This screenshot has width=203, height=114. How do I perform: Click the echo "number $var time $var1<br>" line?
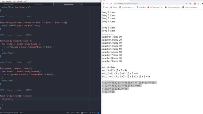[21, 26]
